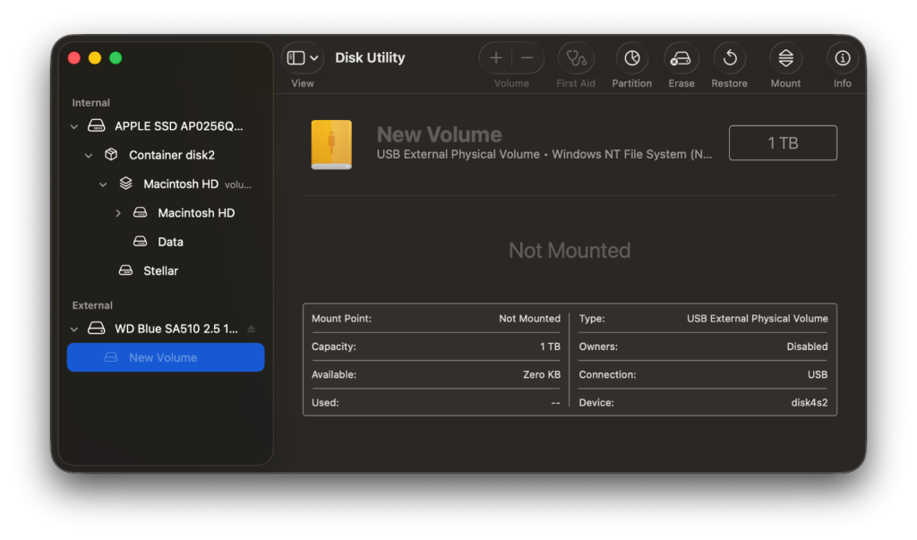Expand the nested Macintosh HD snapshot
The image size is (917, 540).
click(118, 213)
